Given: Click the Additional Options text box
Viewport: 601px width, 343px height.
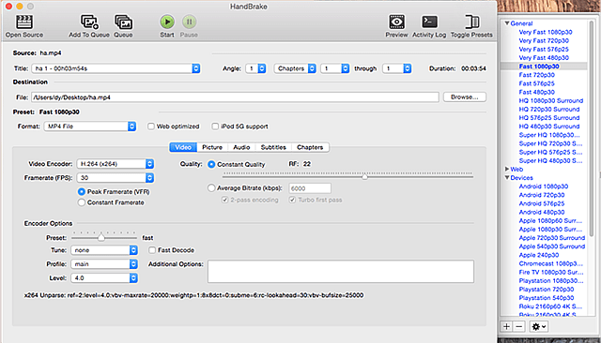Looking at the screenshot, I should 341,272.
